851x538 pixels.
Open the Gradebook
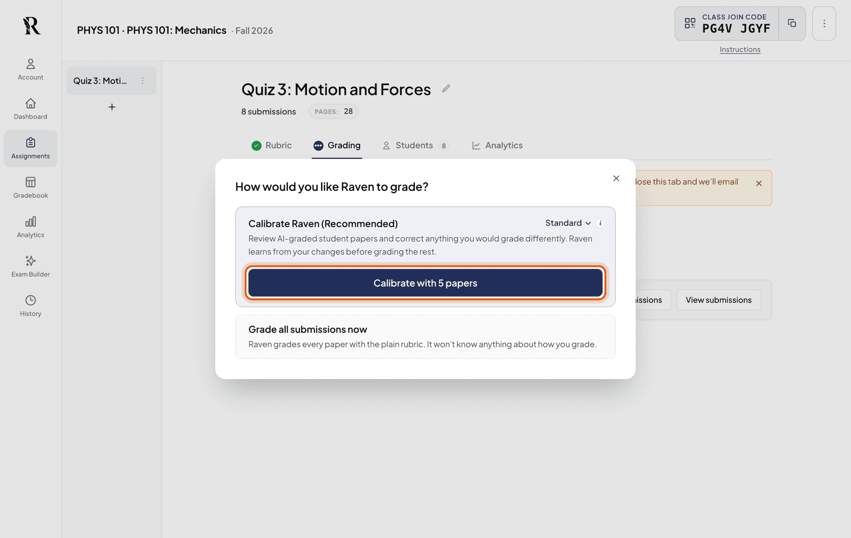(x=30, y=188)
